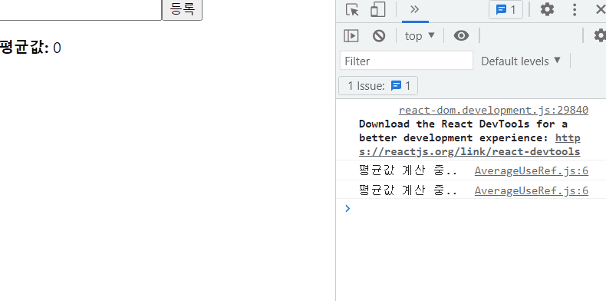Open the Default levels dropdown
The width and height of the screenshot is (606, 301).
(521, 61)
